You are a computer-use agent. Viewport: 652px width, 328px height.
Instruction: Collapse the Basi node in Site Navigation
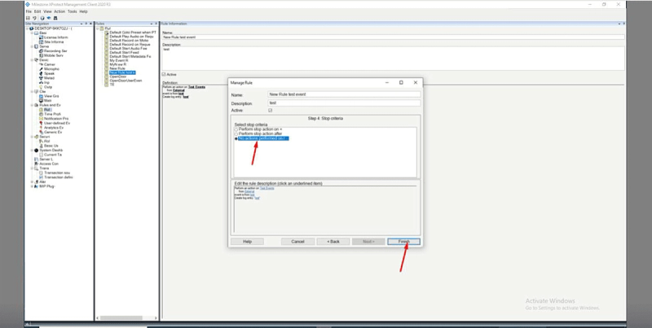[x=32, y=33]
